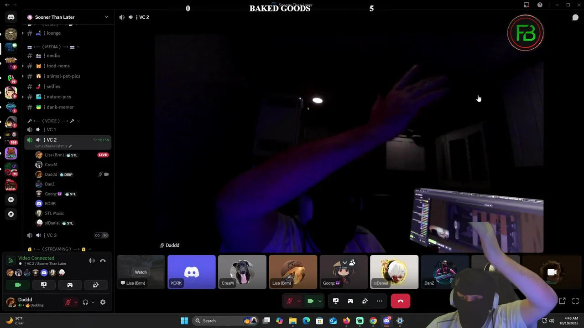Click STL Music in voice member list
The width and height of the screenshot is (584, 328).
(x=54, y=213)
